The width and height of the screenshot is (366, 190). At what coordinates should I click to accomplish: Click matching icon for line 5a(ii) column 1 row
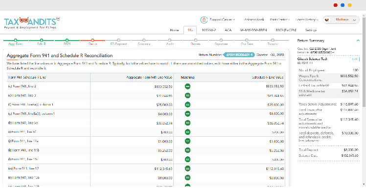[x=187, y=114]
